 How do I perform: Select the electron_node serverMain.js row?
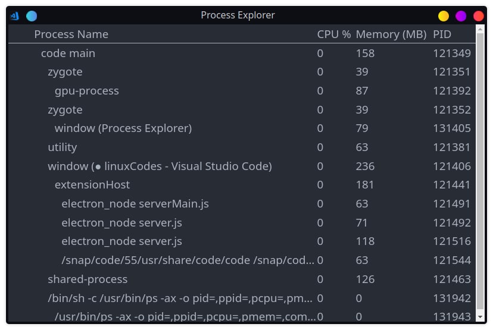[x=242, y=204]
